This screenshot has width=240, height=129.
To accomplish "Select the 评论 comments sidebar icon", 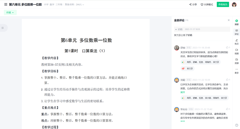I will click(237, 32).
